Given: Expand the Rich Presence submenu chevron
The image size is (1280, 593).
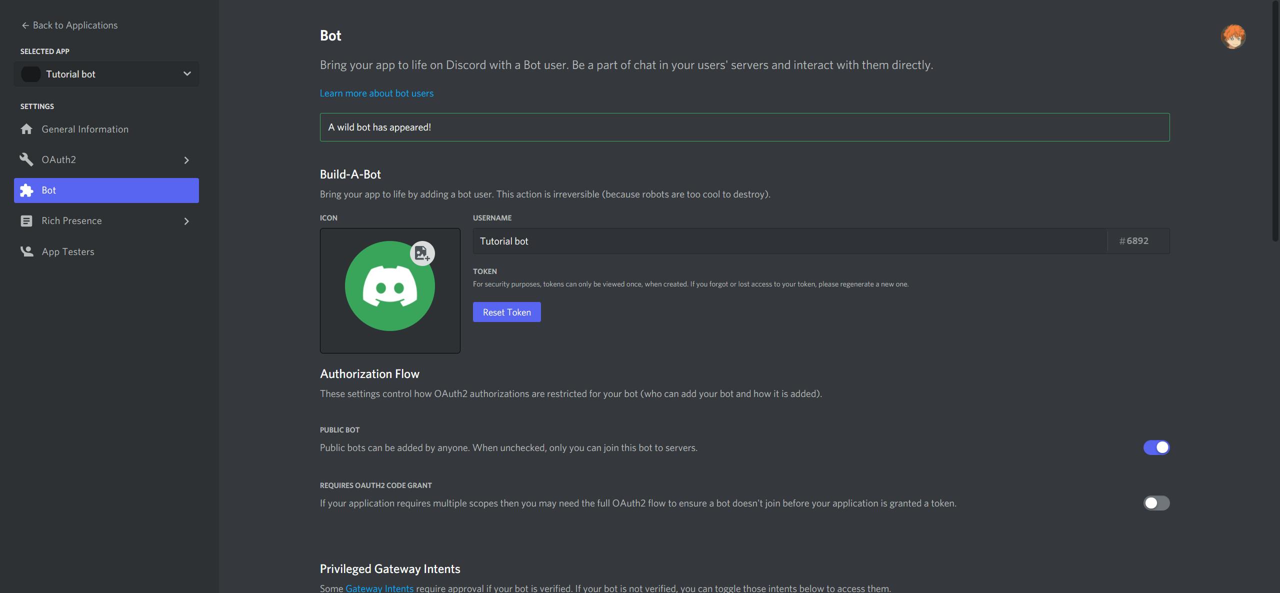Looking at the screenshot, I should [186, 220].
